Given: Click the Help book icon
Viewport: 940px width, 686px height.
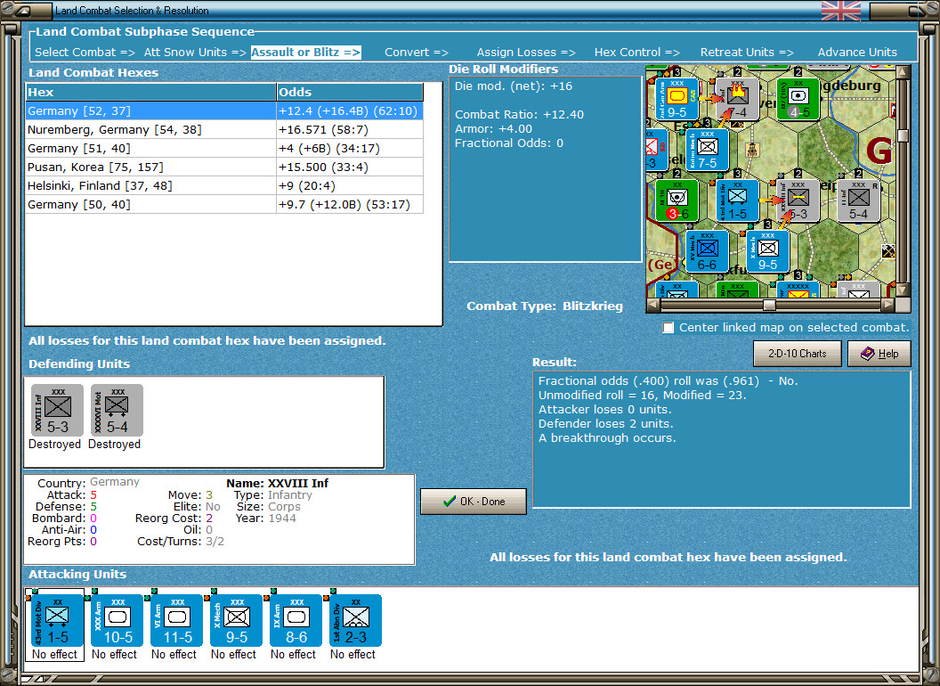Looking at the screenshot, I should (x=868, y=354).
